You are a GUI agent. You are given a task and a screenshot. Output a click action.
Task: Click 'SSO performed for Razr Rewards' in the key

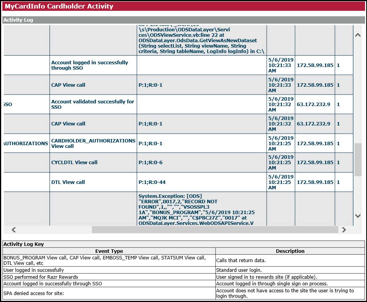pos(41,277)
